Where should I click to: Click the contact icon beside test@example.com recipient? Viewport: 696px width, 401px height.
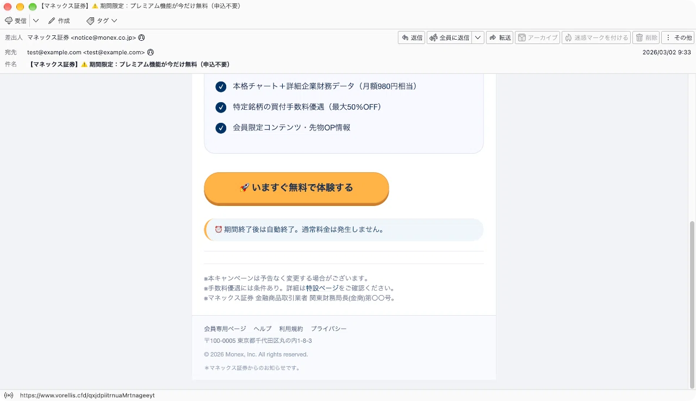click(151, 52)
